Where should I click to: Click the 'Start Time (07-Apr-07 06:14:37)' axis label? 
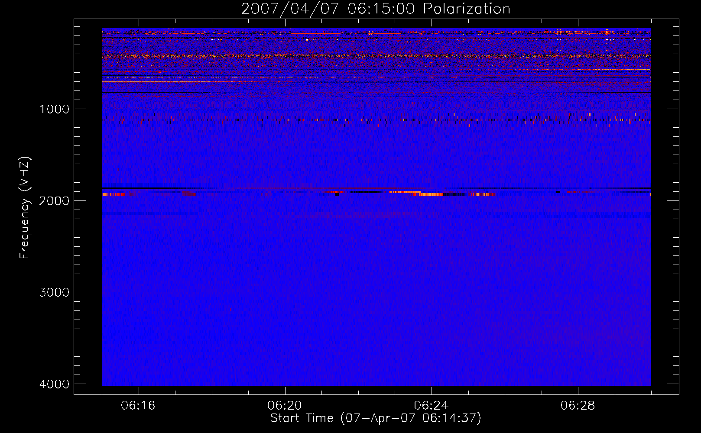[x=376, y=418]
